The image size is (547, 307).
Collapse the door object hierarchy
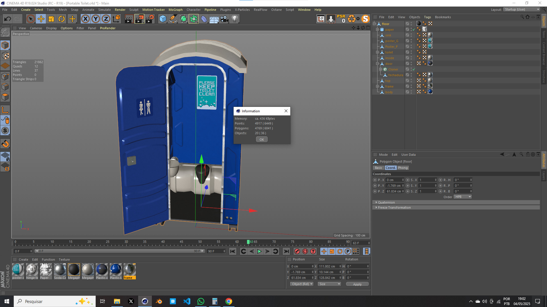[377, 64]
